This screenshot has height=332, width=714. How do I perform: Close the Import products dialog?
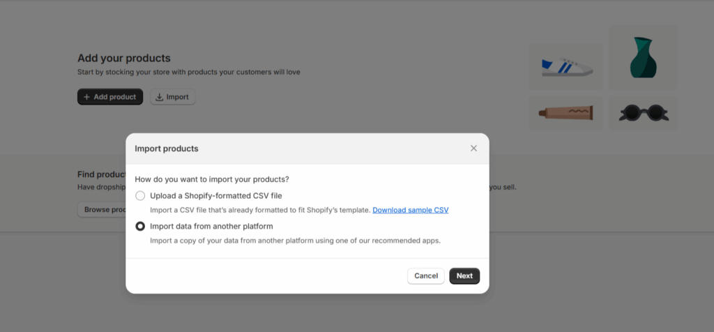[473, 149]
